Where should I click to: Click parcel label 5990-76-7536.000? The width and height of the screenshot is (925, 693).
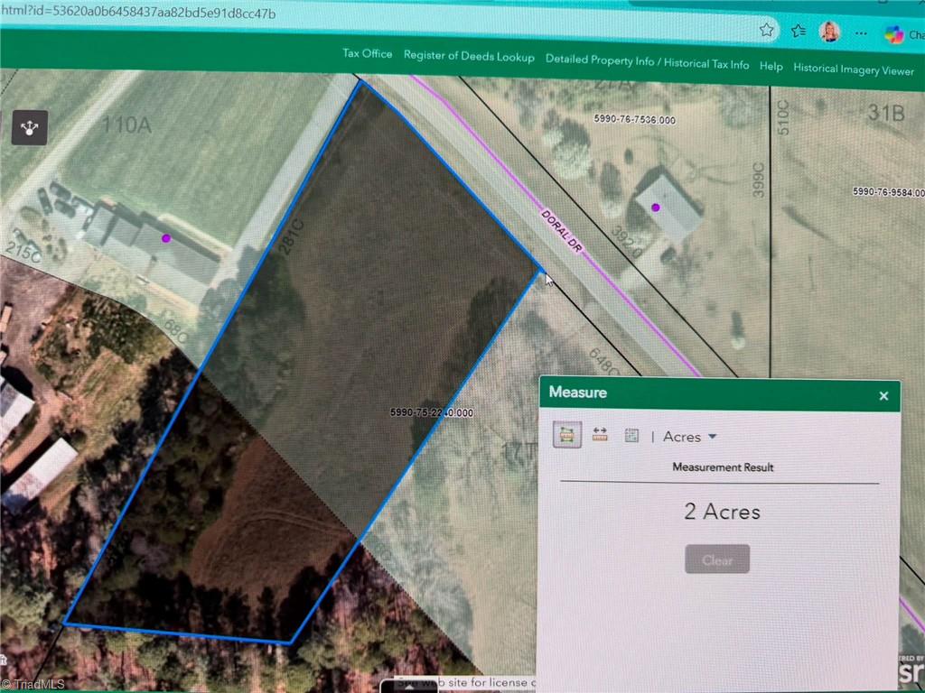point(634,120)
